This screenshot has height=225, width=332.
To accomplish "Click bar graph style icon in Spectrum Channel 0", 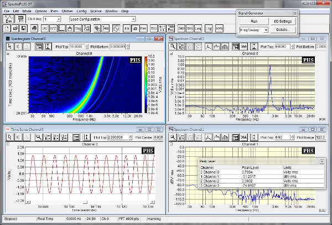I will tap(225, 47).
